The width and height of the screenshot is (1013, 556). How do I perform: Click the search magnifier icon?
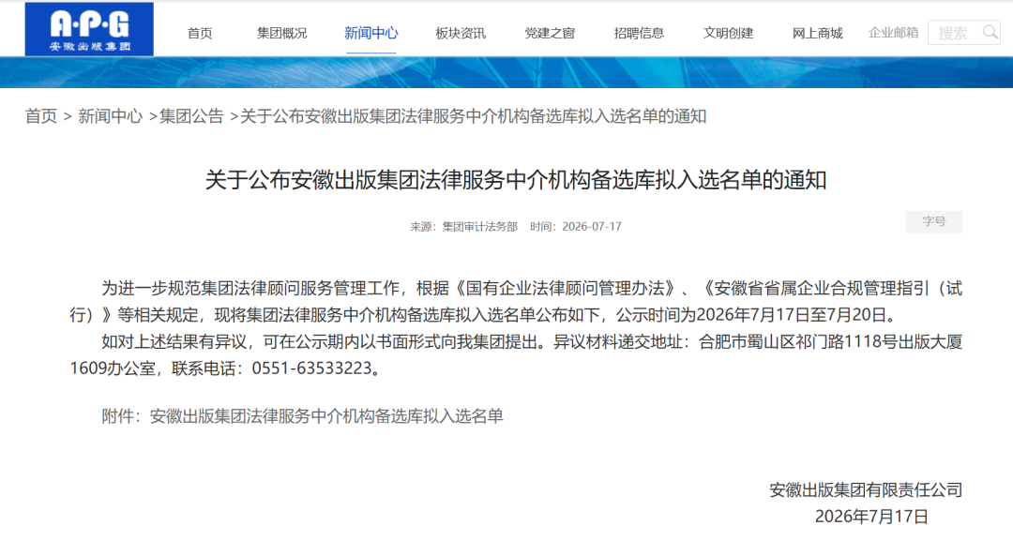pyautogui.click(x=990, y=32)
